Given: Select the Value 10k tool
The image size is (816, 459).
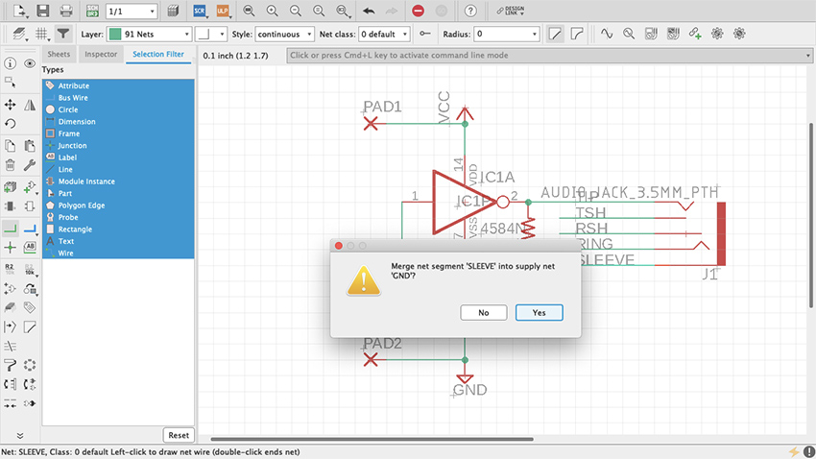Looking at the screenshot, I should pos(30,269).
